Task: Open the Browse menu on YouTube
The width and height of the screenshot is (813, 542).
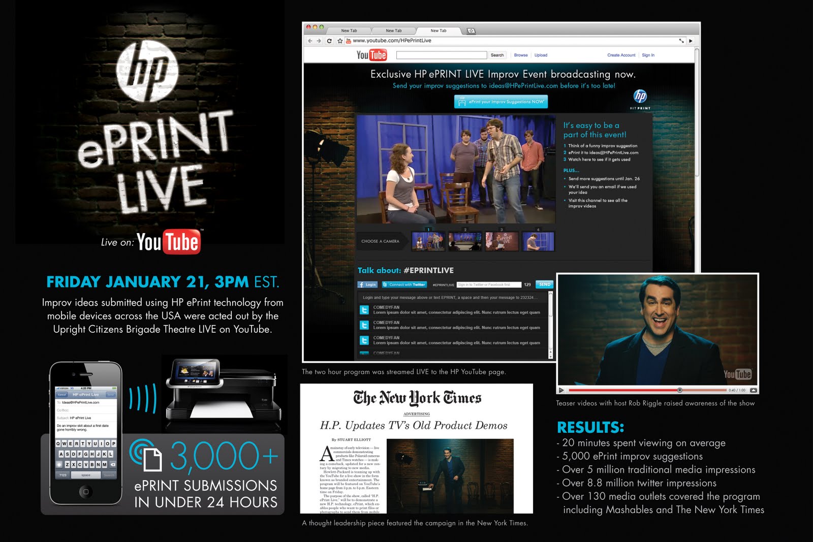Action: 521,55
